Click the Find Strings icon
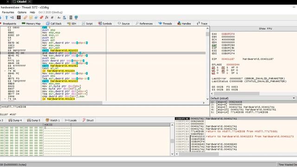Screen dimensions: 297x167 point(59,18)
